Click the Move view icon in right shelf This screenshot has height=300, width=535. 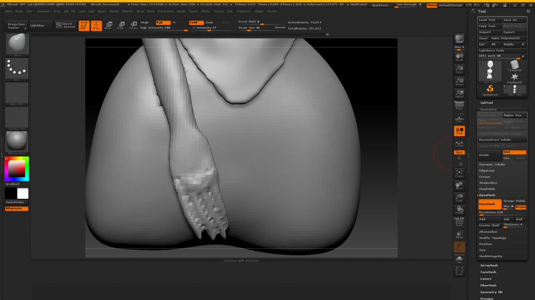[x=459, y=185]
